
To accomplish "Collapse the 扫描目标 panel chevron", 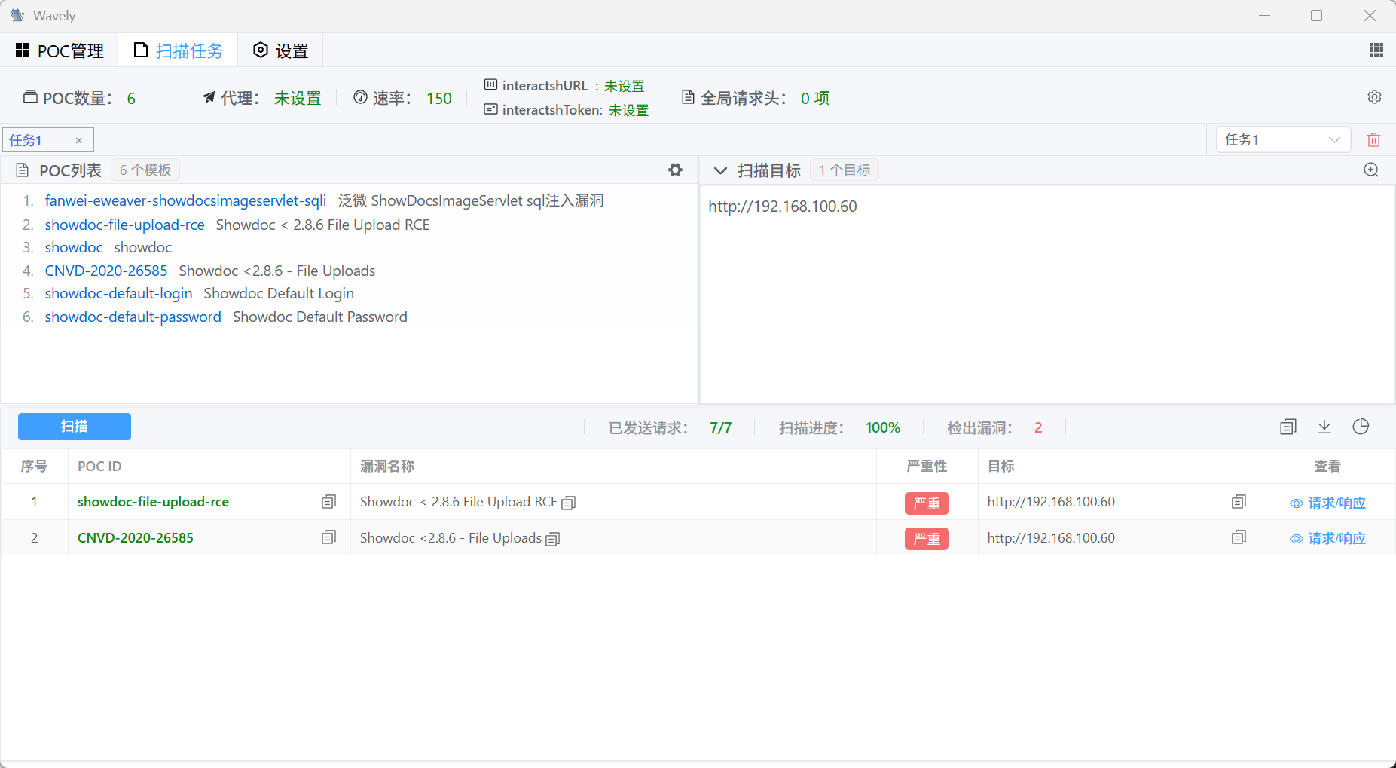I will pyautogui.click(x=720, y=170).
